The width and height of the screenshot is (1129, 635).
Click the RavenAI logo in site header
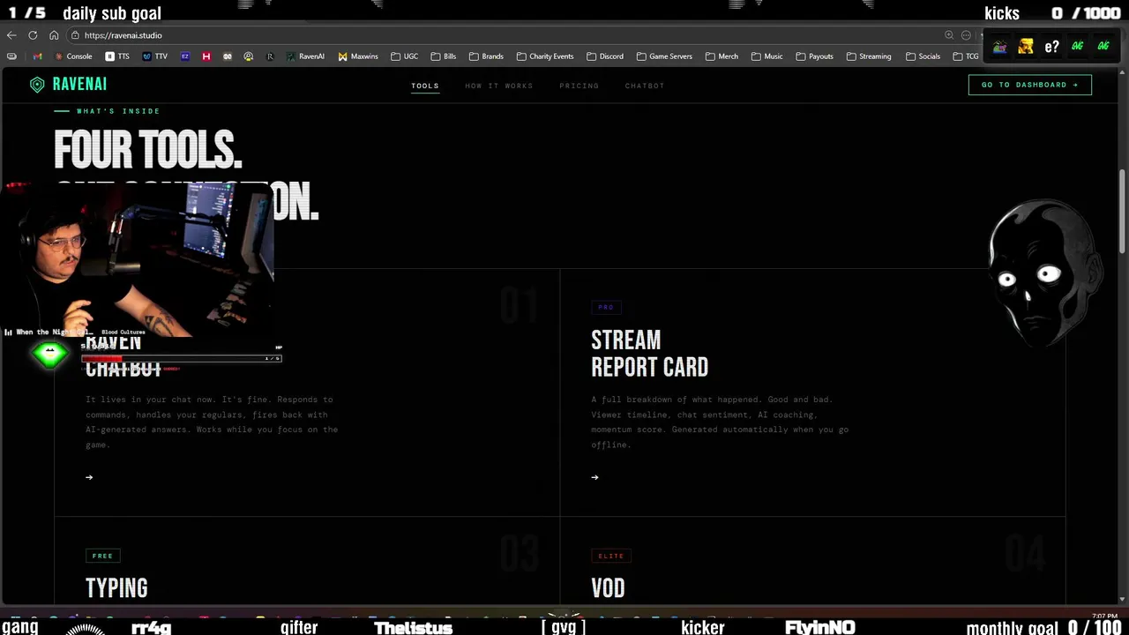[x=68, y=85]
